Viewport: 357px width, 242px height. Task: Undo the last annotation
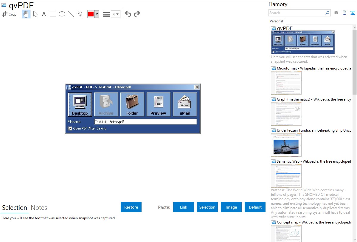coord(128,14)
